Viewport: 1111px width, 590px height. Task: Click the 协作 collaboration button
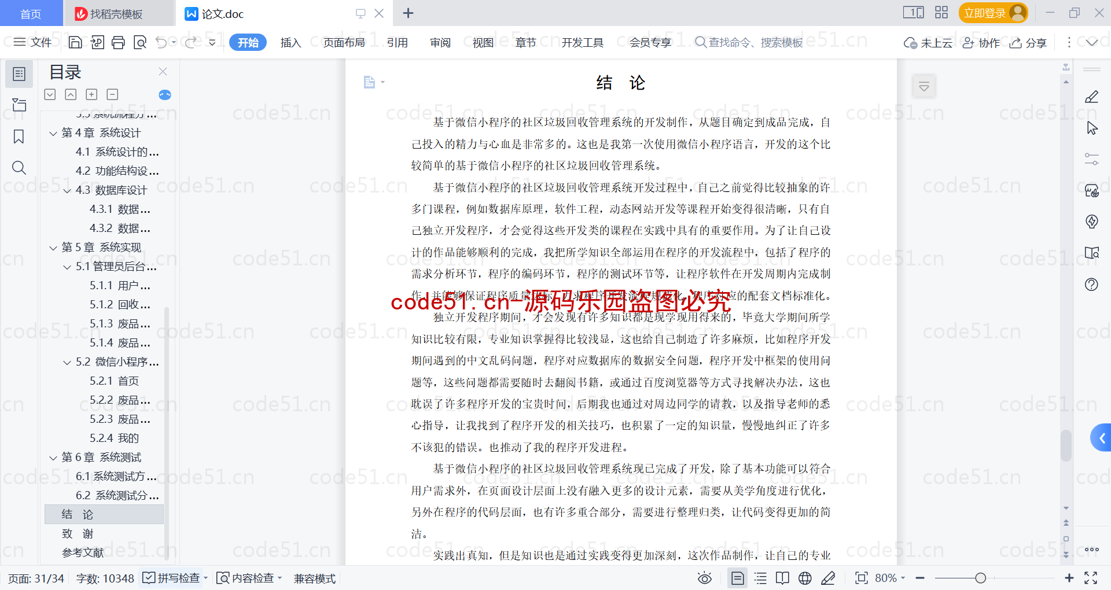pyautogui.click(x=981, y=42)
